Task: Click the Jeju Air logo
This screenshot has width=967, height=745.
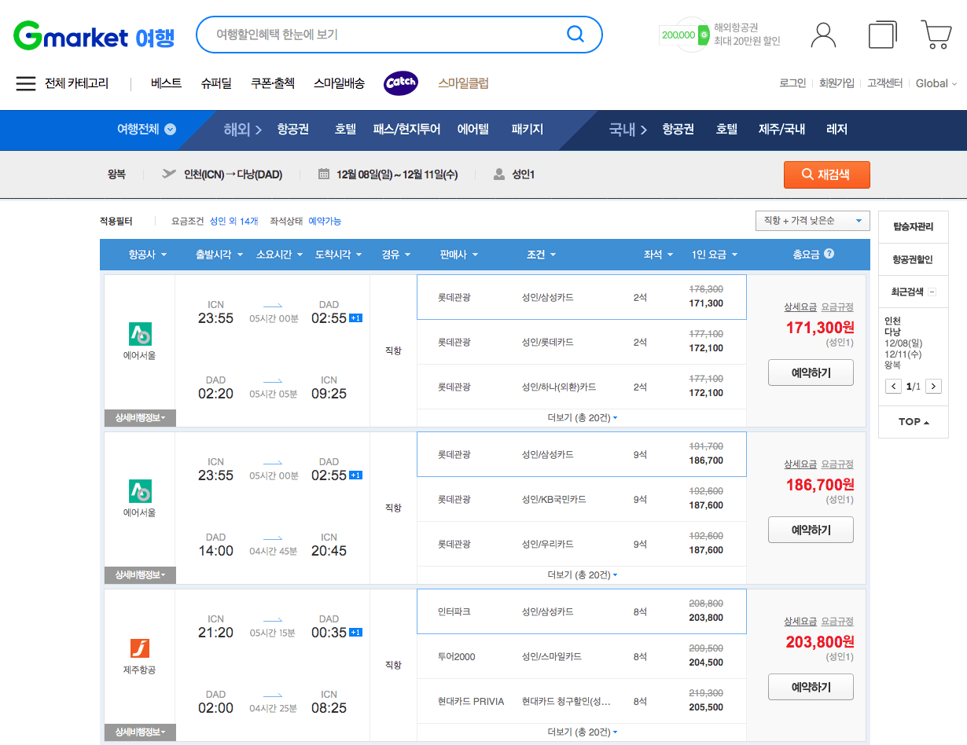Action: tap(140, 648)
